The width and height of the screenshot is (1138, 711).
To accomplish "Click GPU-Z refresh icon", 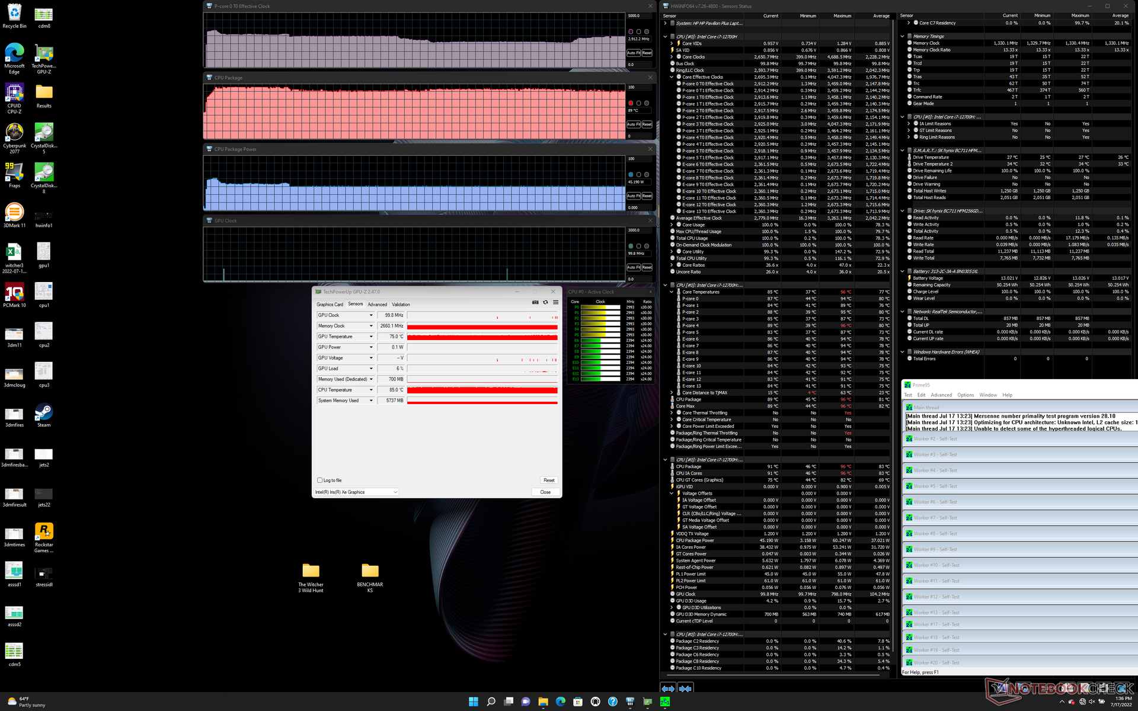I will (x=545, y=302).
